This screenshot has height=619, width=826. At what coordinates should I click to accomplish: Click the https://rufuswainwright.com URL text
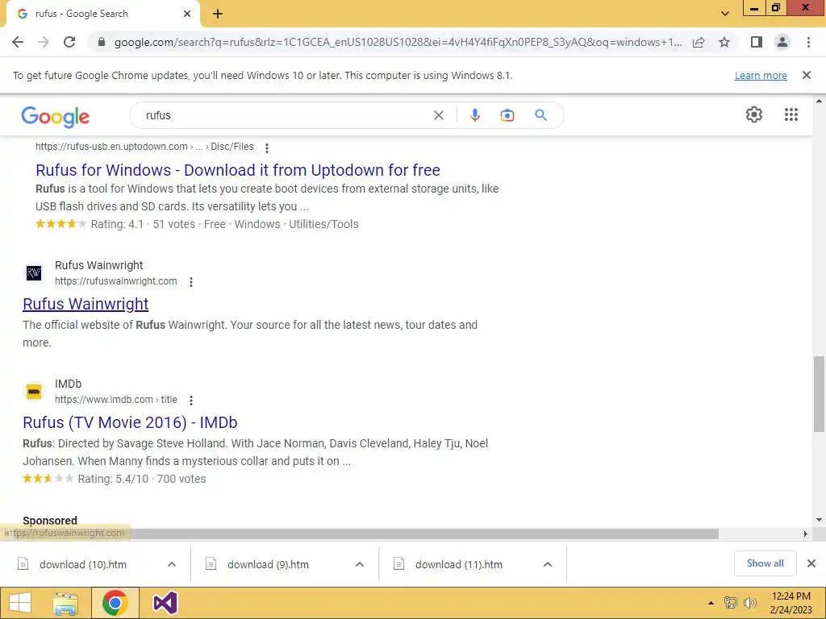click(x=116, y=281)
